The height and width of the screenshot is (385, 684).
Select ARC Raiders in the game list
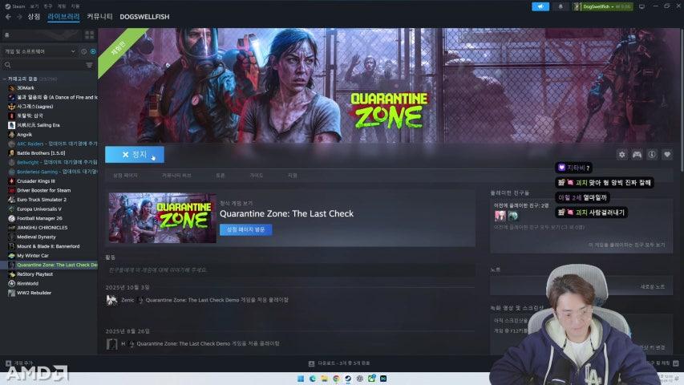point(52,144)
